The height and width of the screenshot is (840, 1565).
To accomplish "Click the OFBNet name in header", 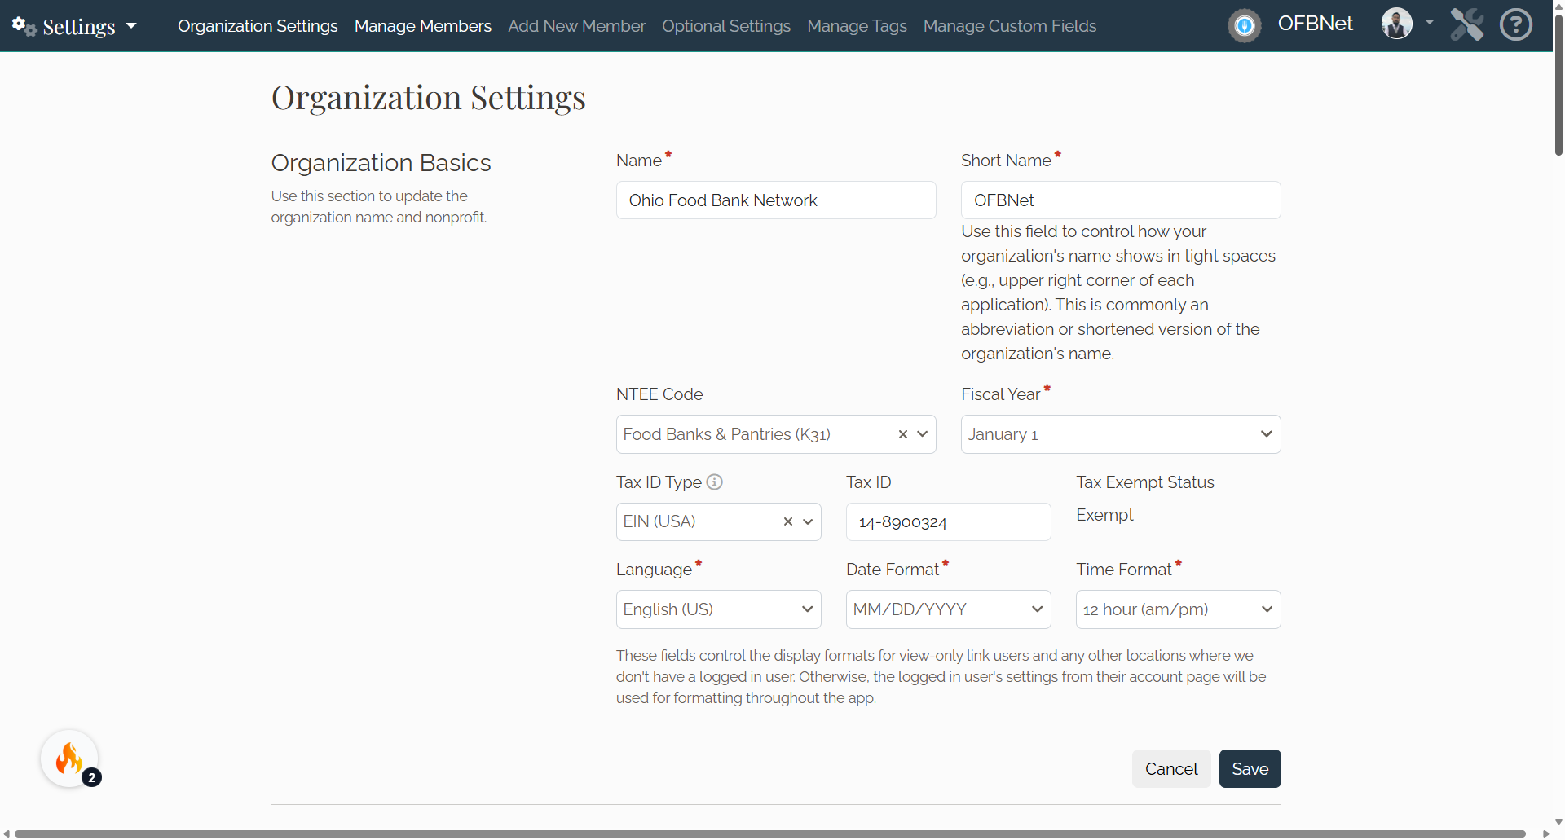I will [x=1315, y=24].
